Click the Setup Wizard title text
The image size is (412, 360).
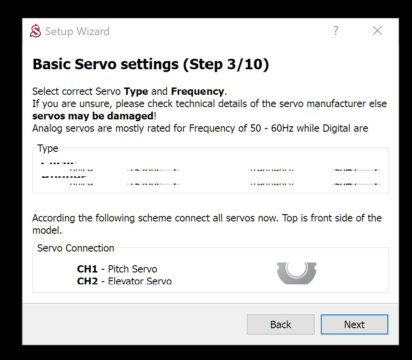77,31
